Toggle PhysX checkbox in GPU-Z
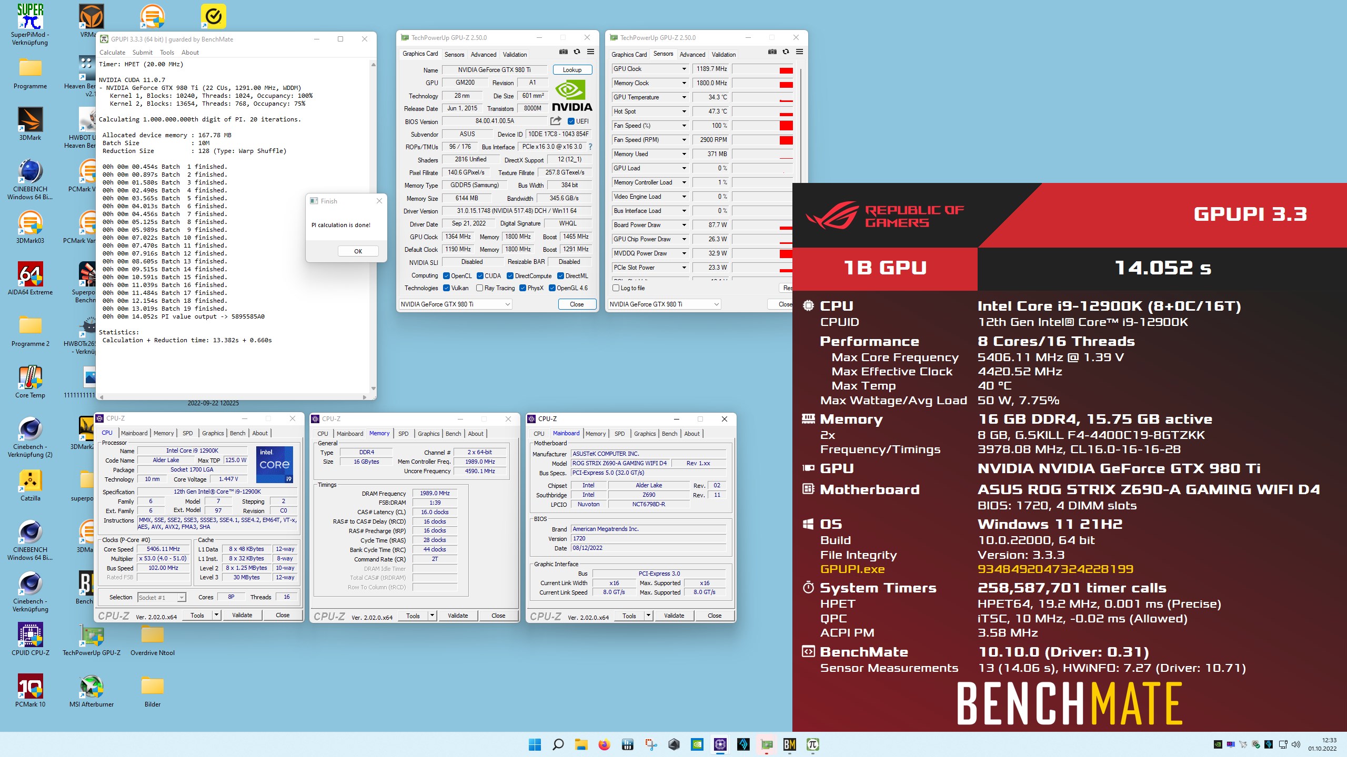The image size is (1347, 757). point(522,288)
